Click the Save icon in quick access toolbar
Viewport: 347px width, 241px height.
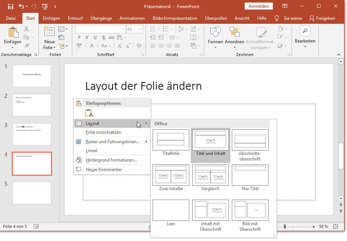point(10,6)
